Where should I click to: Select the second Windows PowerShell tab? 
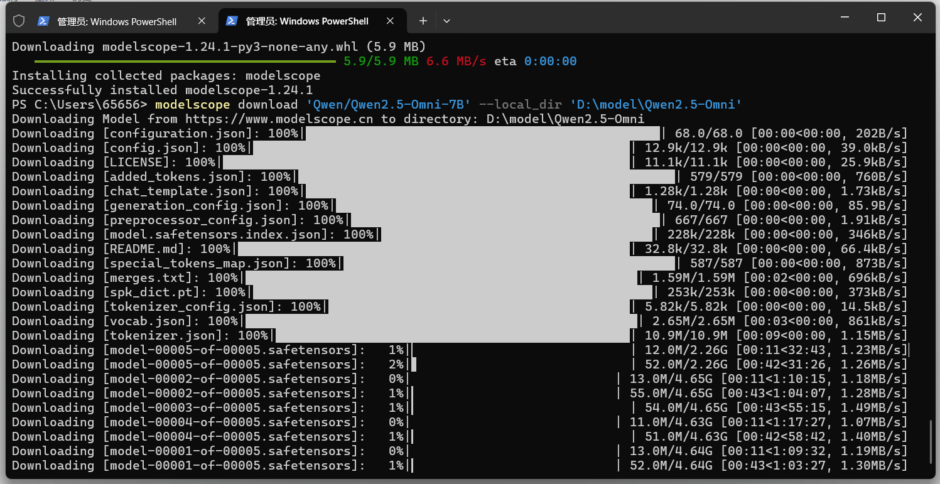[311, 21]
